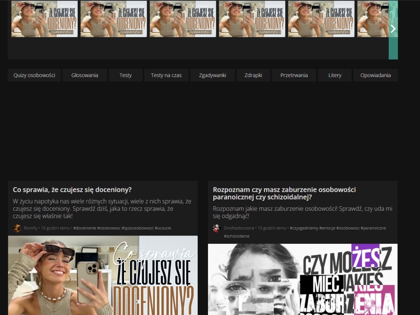Click Romilly's author avatar
Viewport: 420px width, 315px height.
[17, 228]
